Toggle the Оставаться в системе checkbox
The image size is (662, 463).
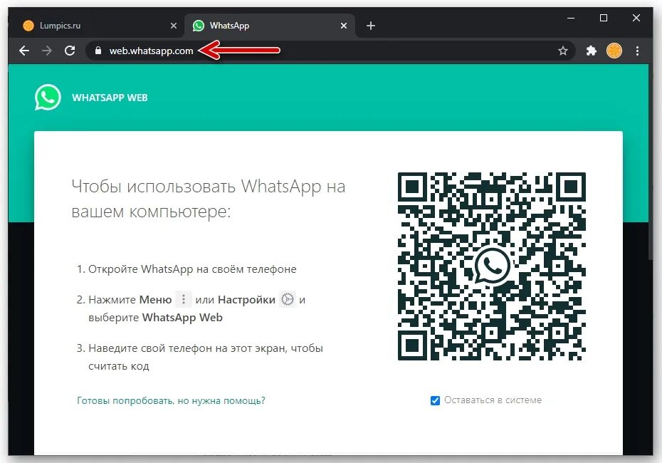tap(435, 400)
